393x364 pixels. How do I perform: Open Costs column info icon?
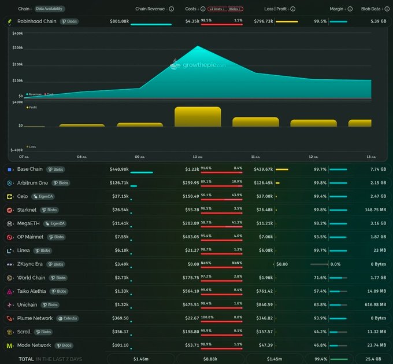click(203, 9)
